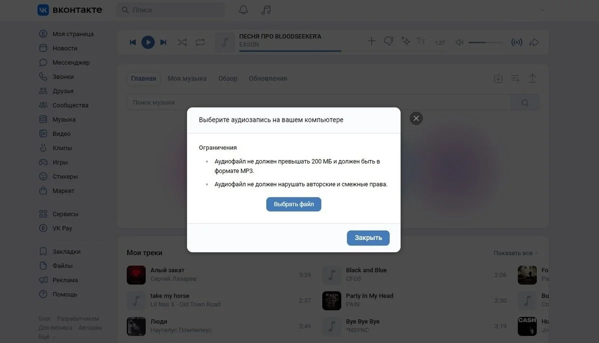
Task: Open Видео in sidebar
Action: click(x=55, y=134)
